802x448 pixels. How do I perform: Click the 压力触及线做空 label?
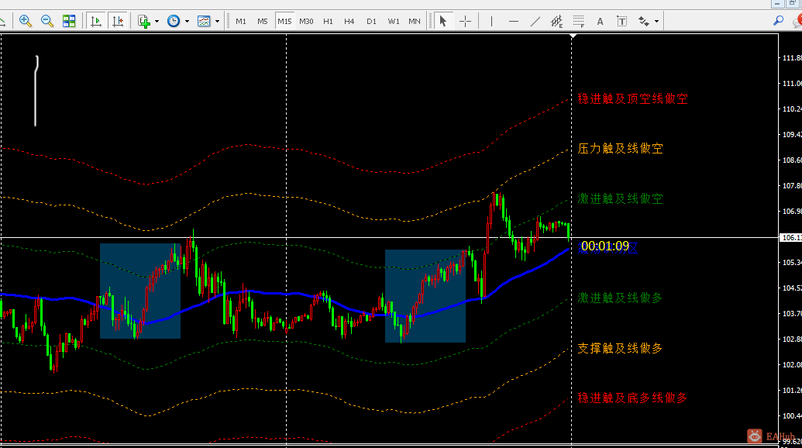click(621, 148)
